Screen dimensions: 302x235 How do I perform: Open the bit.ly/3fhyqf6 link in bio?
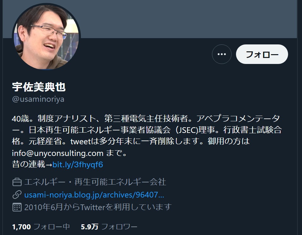pos(78,165)
